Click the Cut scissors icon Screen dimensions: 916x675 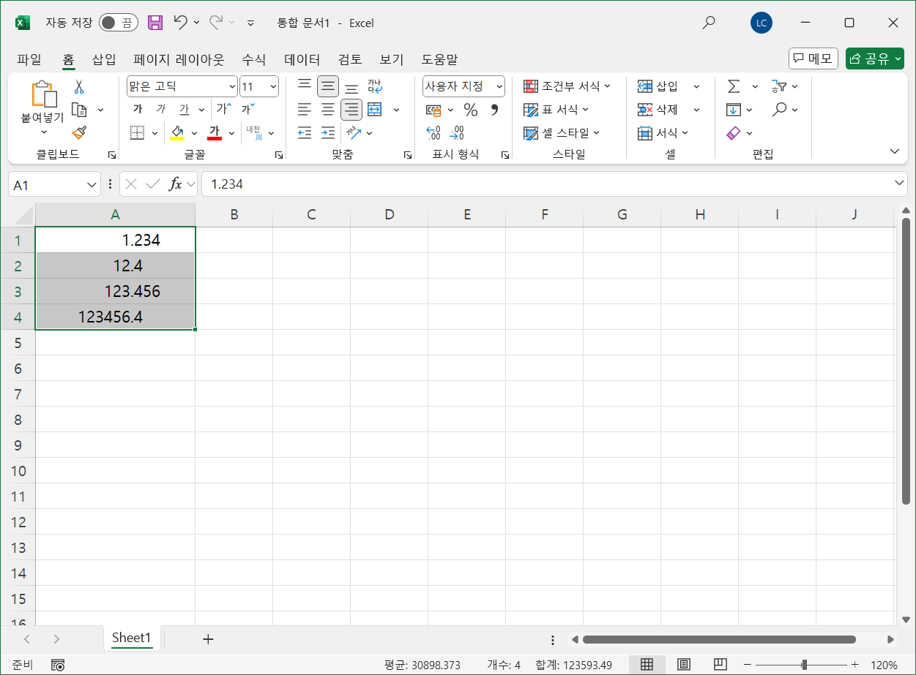click(x=79, y=87)
